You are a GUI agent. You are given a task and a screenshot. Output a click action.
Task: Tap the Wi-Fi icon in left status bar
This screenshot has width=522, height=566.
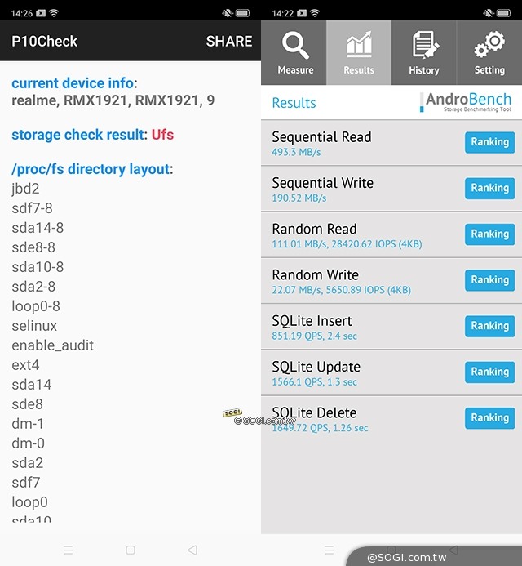[x=54, y=13]
